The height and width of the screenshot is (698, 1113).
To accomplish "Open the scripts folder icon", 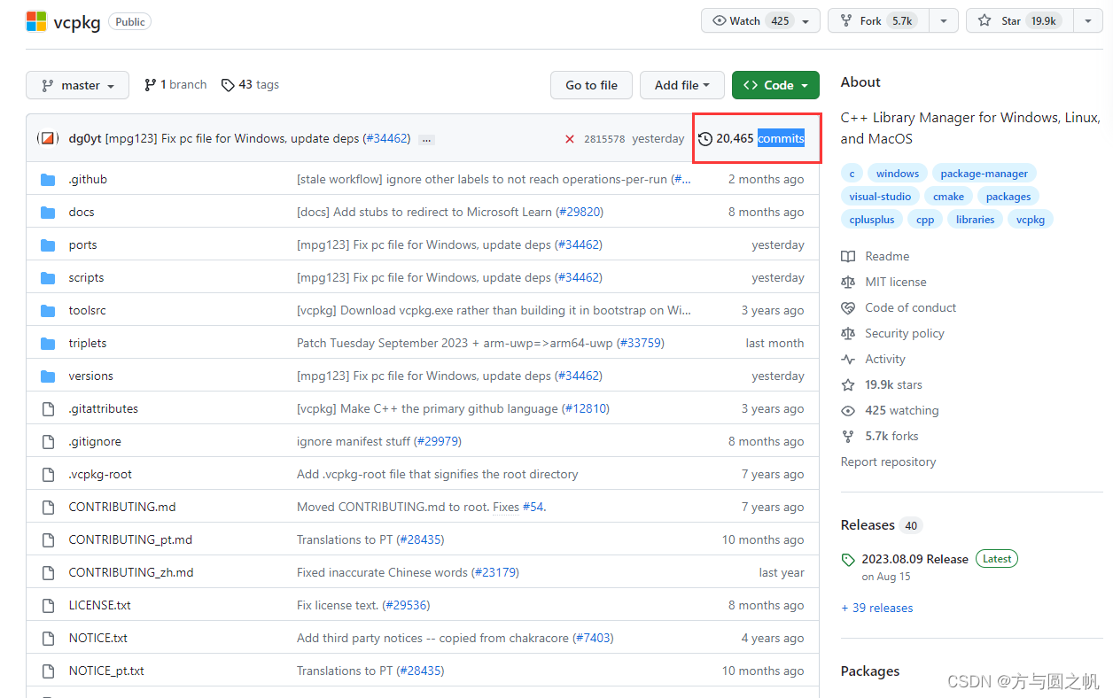I will 48,278.
